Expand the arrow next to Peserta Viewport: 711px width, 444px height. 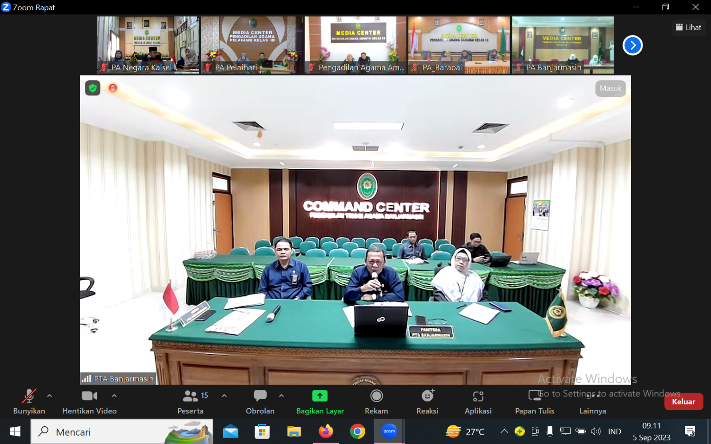(224, 395)
